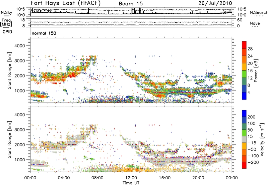Click the '4000' tick on power panel axis
The width and height of the screenshot is (268, 185).
click(x=19, y=46)
